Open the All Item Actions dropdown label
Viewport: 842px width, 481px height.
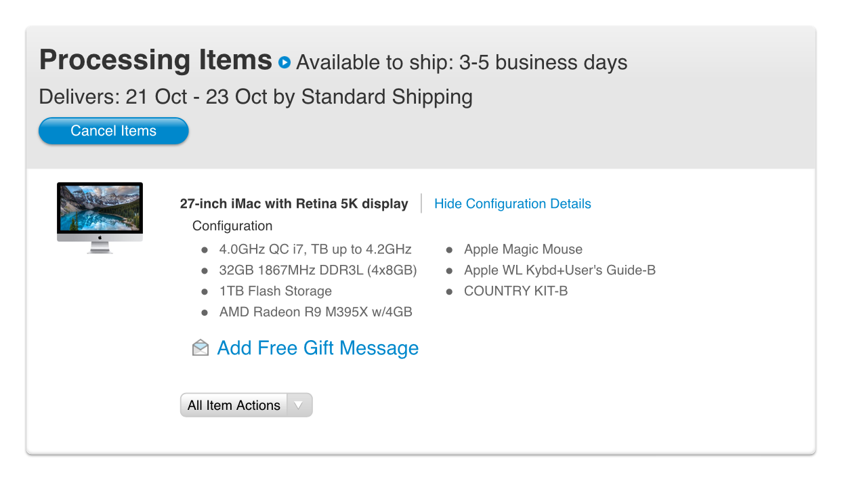(234, 405)
